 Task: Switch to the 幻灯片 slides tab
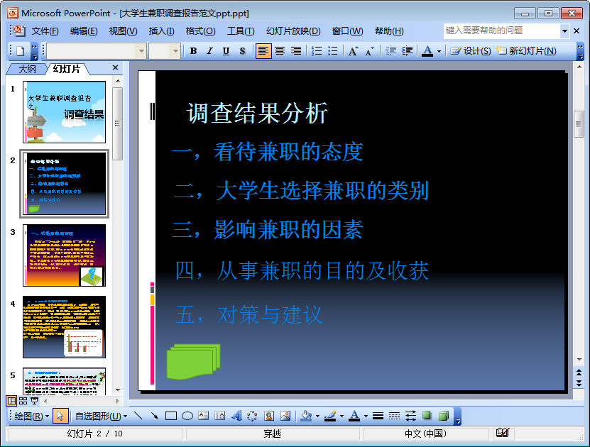coord(67,69)
